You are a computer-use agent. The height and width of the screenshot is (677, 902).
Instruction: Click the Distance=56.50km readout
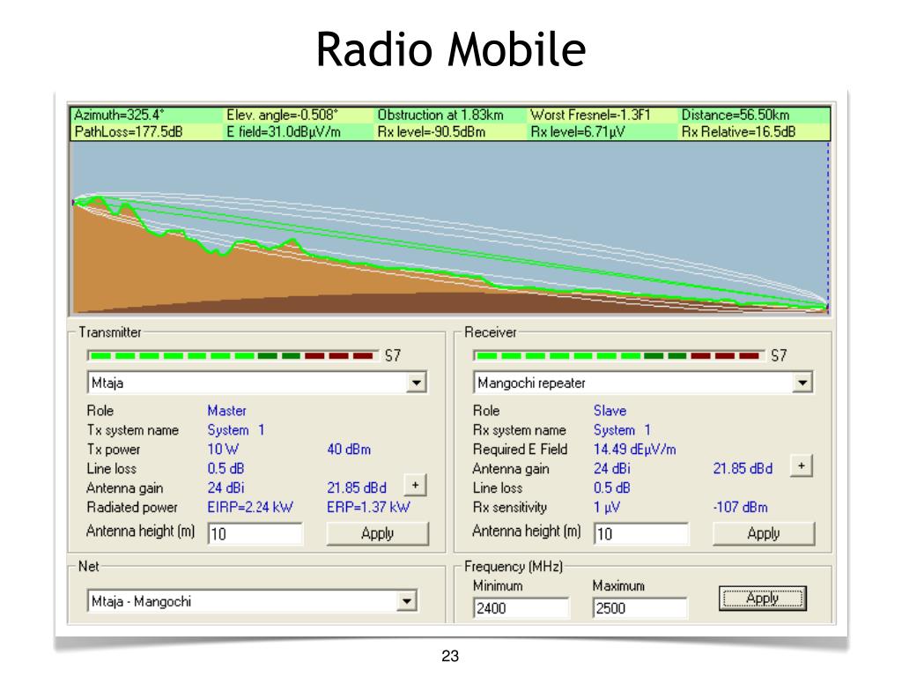[736, 115]
